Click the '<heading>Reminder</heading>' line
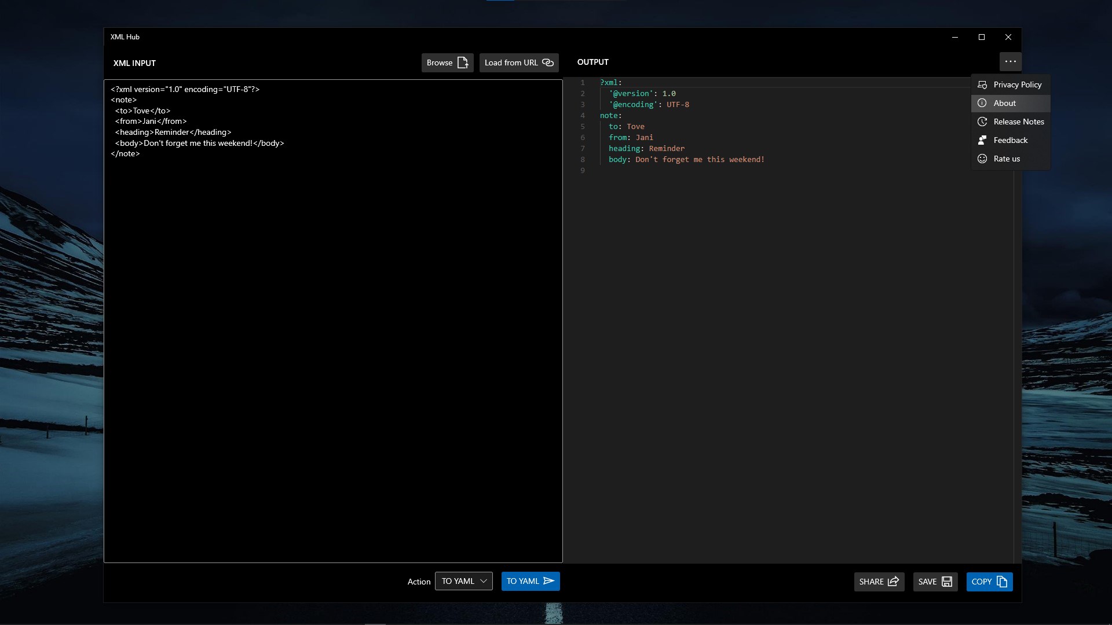Viewport: 1112px width, 625px height. (x=173, y=132)
